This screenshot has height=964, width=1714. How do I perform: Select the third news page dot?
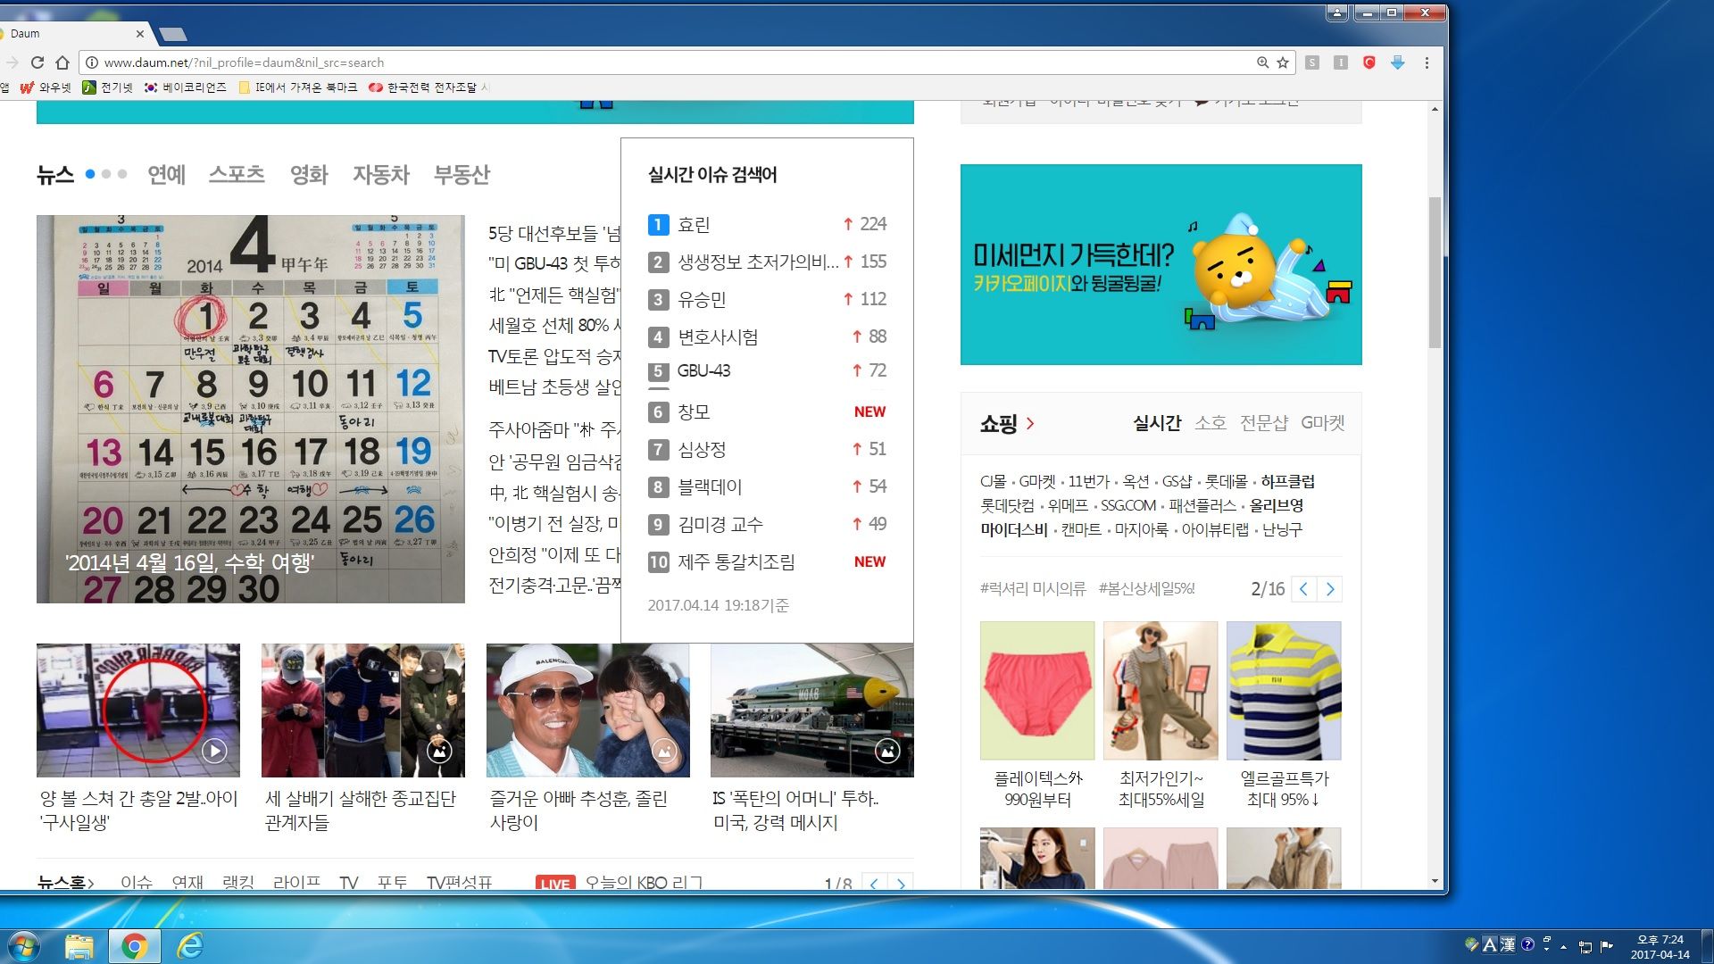point(122,174)
